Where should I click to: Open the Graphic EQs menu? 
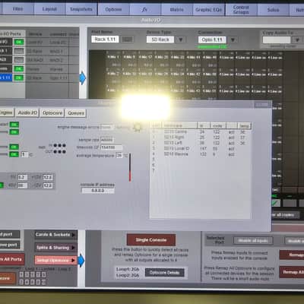208,10
